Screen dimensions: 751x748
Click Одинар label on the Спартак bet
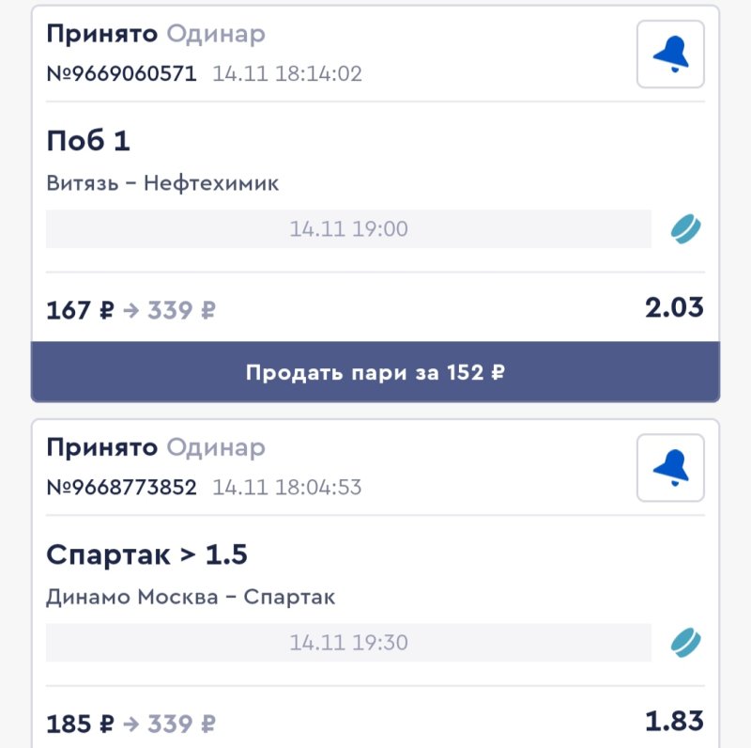(216, 448)
